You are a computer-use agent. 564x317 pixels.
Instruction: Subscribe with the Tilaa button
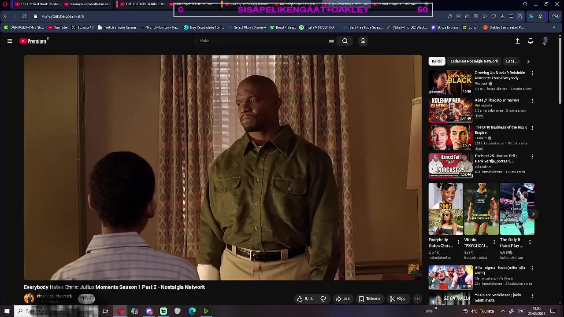point(86,299)
